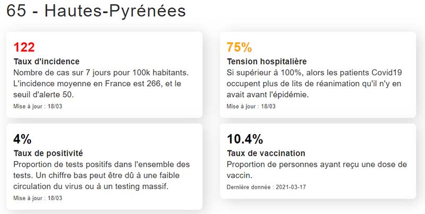The width and height of the screenshot is (425, 214).
Task: Click the orange 75% hospital tension value
Action: pyautogui.click(x=239, y=48)
